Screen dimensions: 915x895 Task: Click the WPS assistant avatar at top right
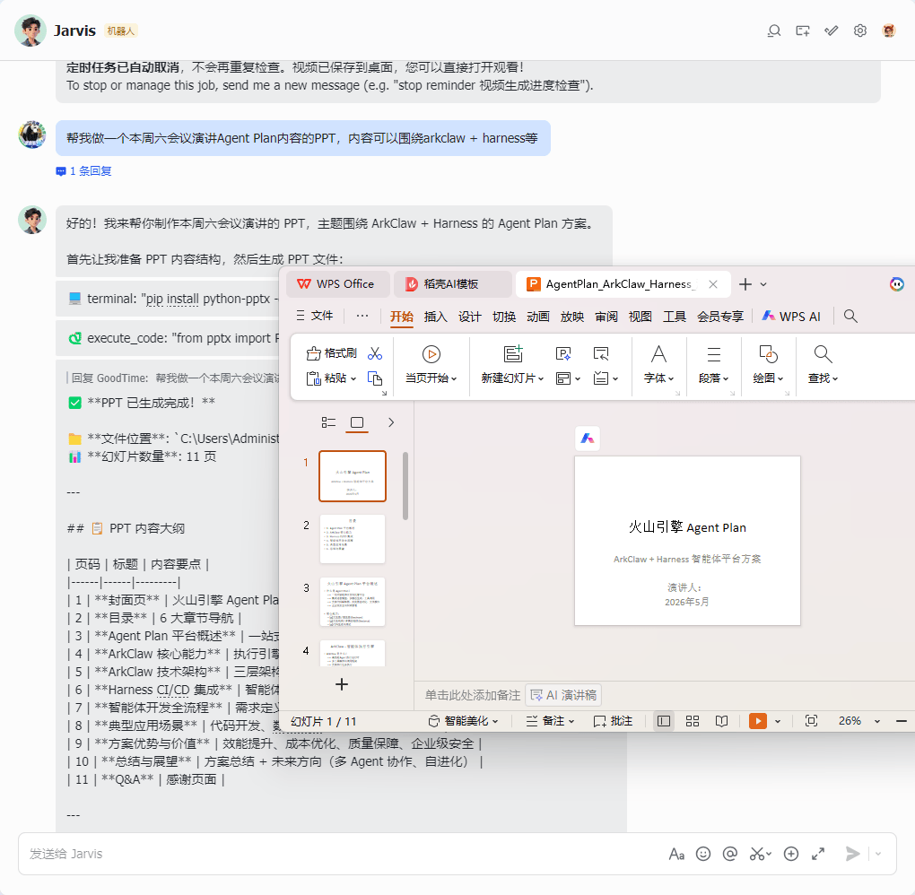896,284
